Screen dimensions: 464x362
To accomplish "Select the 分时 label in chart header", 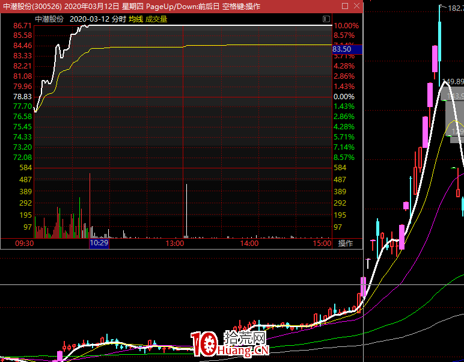I will 119,19.
